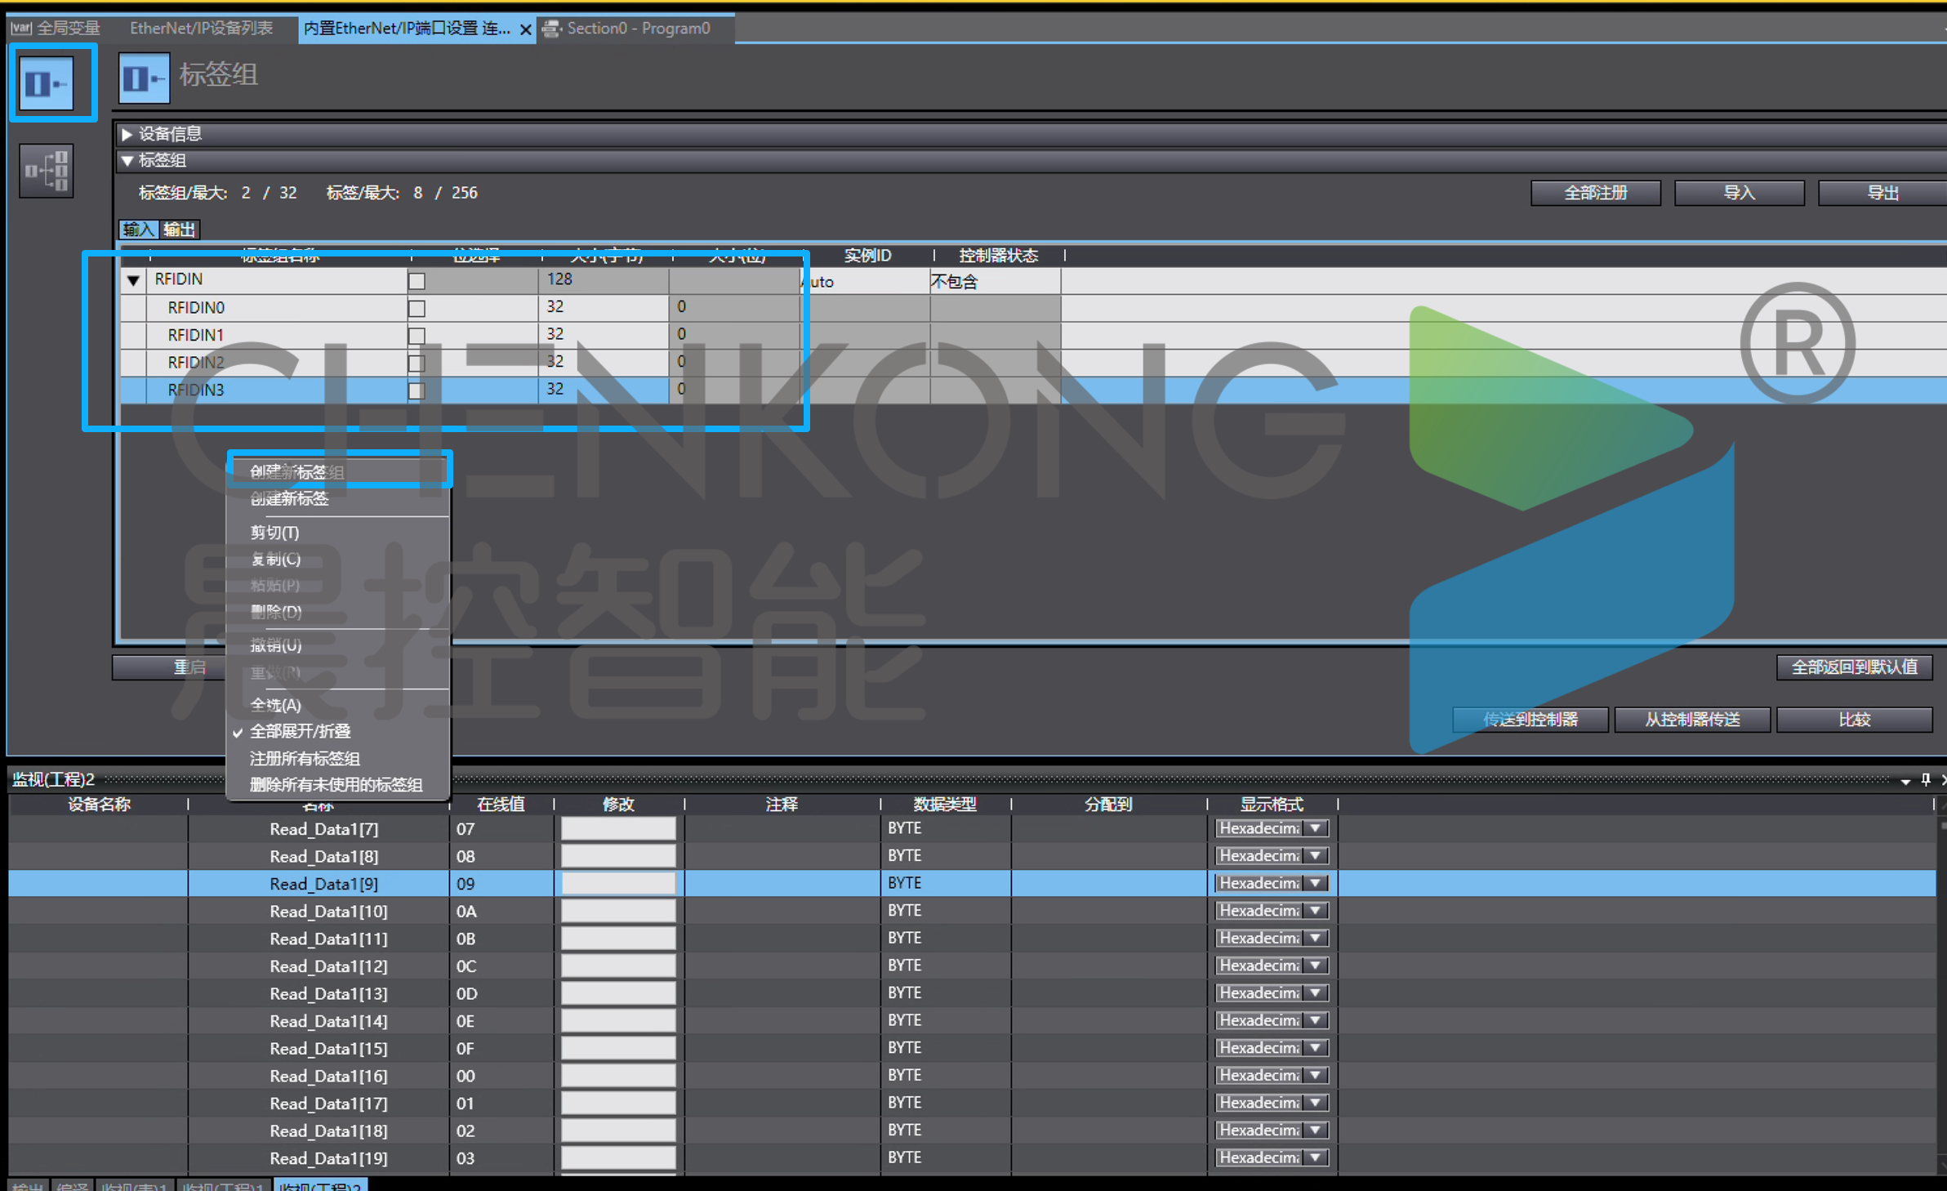
Task: Click the modify field for Read_Data1[7]
Action: [x=618, y=828]
